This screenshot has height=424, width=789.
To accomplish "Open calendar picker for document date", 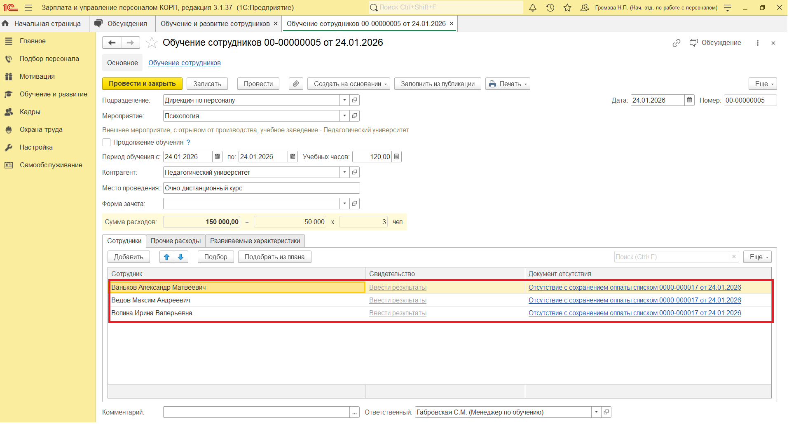I will pyautogui.click(x=689, y=101).
